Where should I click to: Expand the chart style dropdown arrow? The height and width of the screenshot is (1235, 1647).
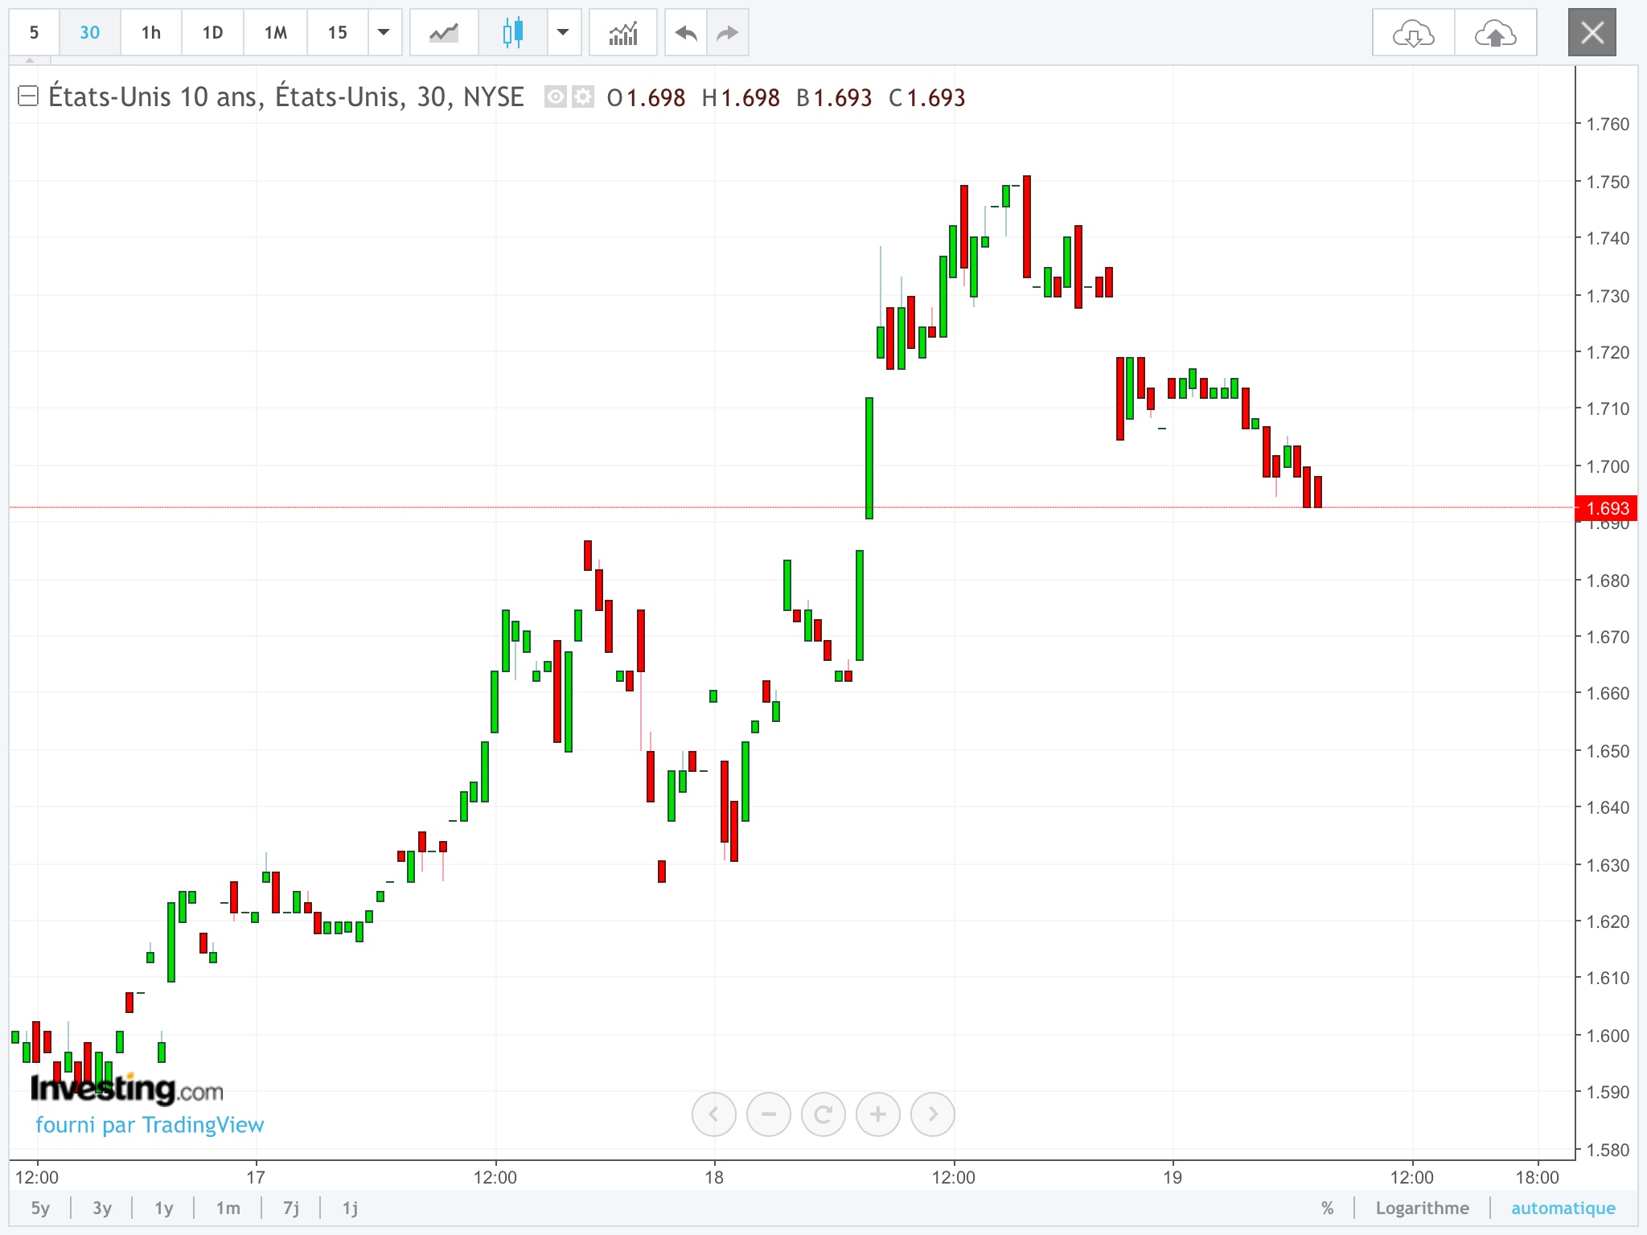pyautogui.click(x=563, y=33)
